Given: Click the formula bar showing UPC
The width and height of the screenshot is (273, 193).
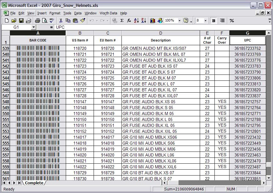Looking at the screenshot, I should (x=163, y=27).
